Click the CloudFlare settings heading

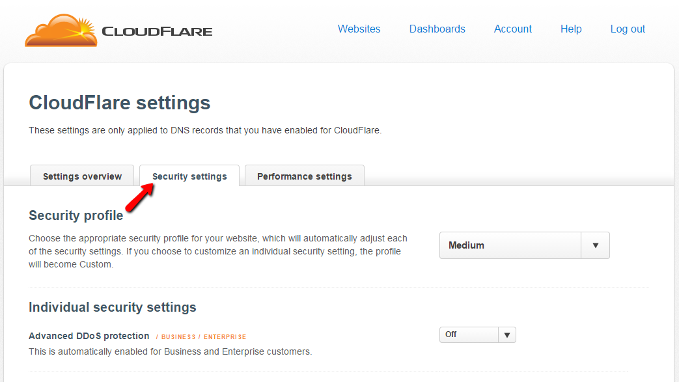(120, 103)
